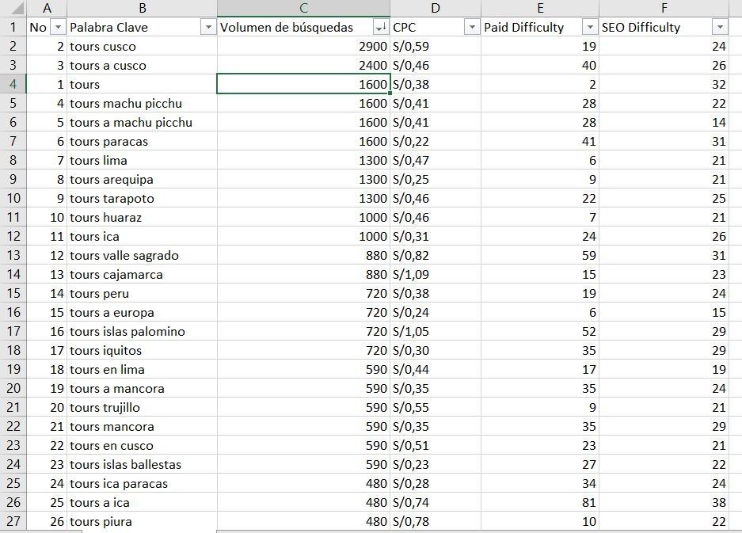The height and width of the screenshot is (533, 742).
Task: Open the No column filter dropdown
Action: 58,28
